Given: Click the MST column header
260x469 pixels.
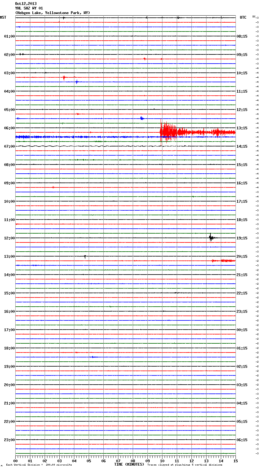Looking at the screenshot, I should [x=3, y=17].
